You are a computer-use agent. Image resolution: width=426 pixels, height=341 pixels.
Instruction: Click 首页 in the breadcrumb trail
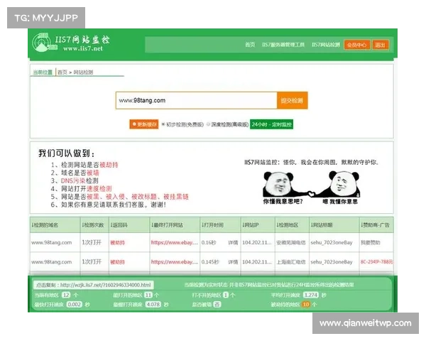tap(62, 72)
